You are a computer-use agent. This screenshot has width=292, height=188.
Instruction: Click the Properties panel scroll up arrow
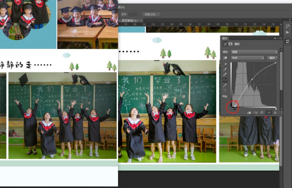[x=281, y=50]
